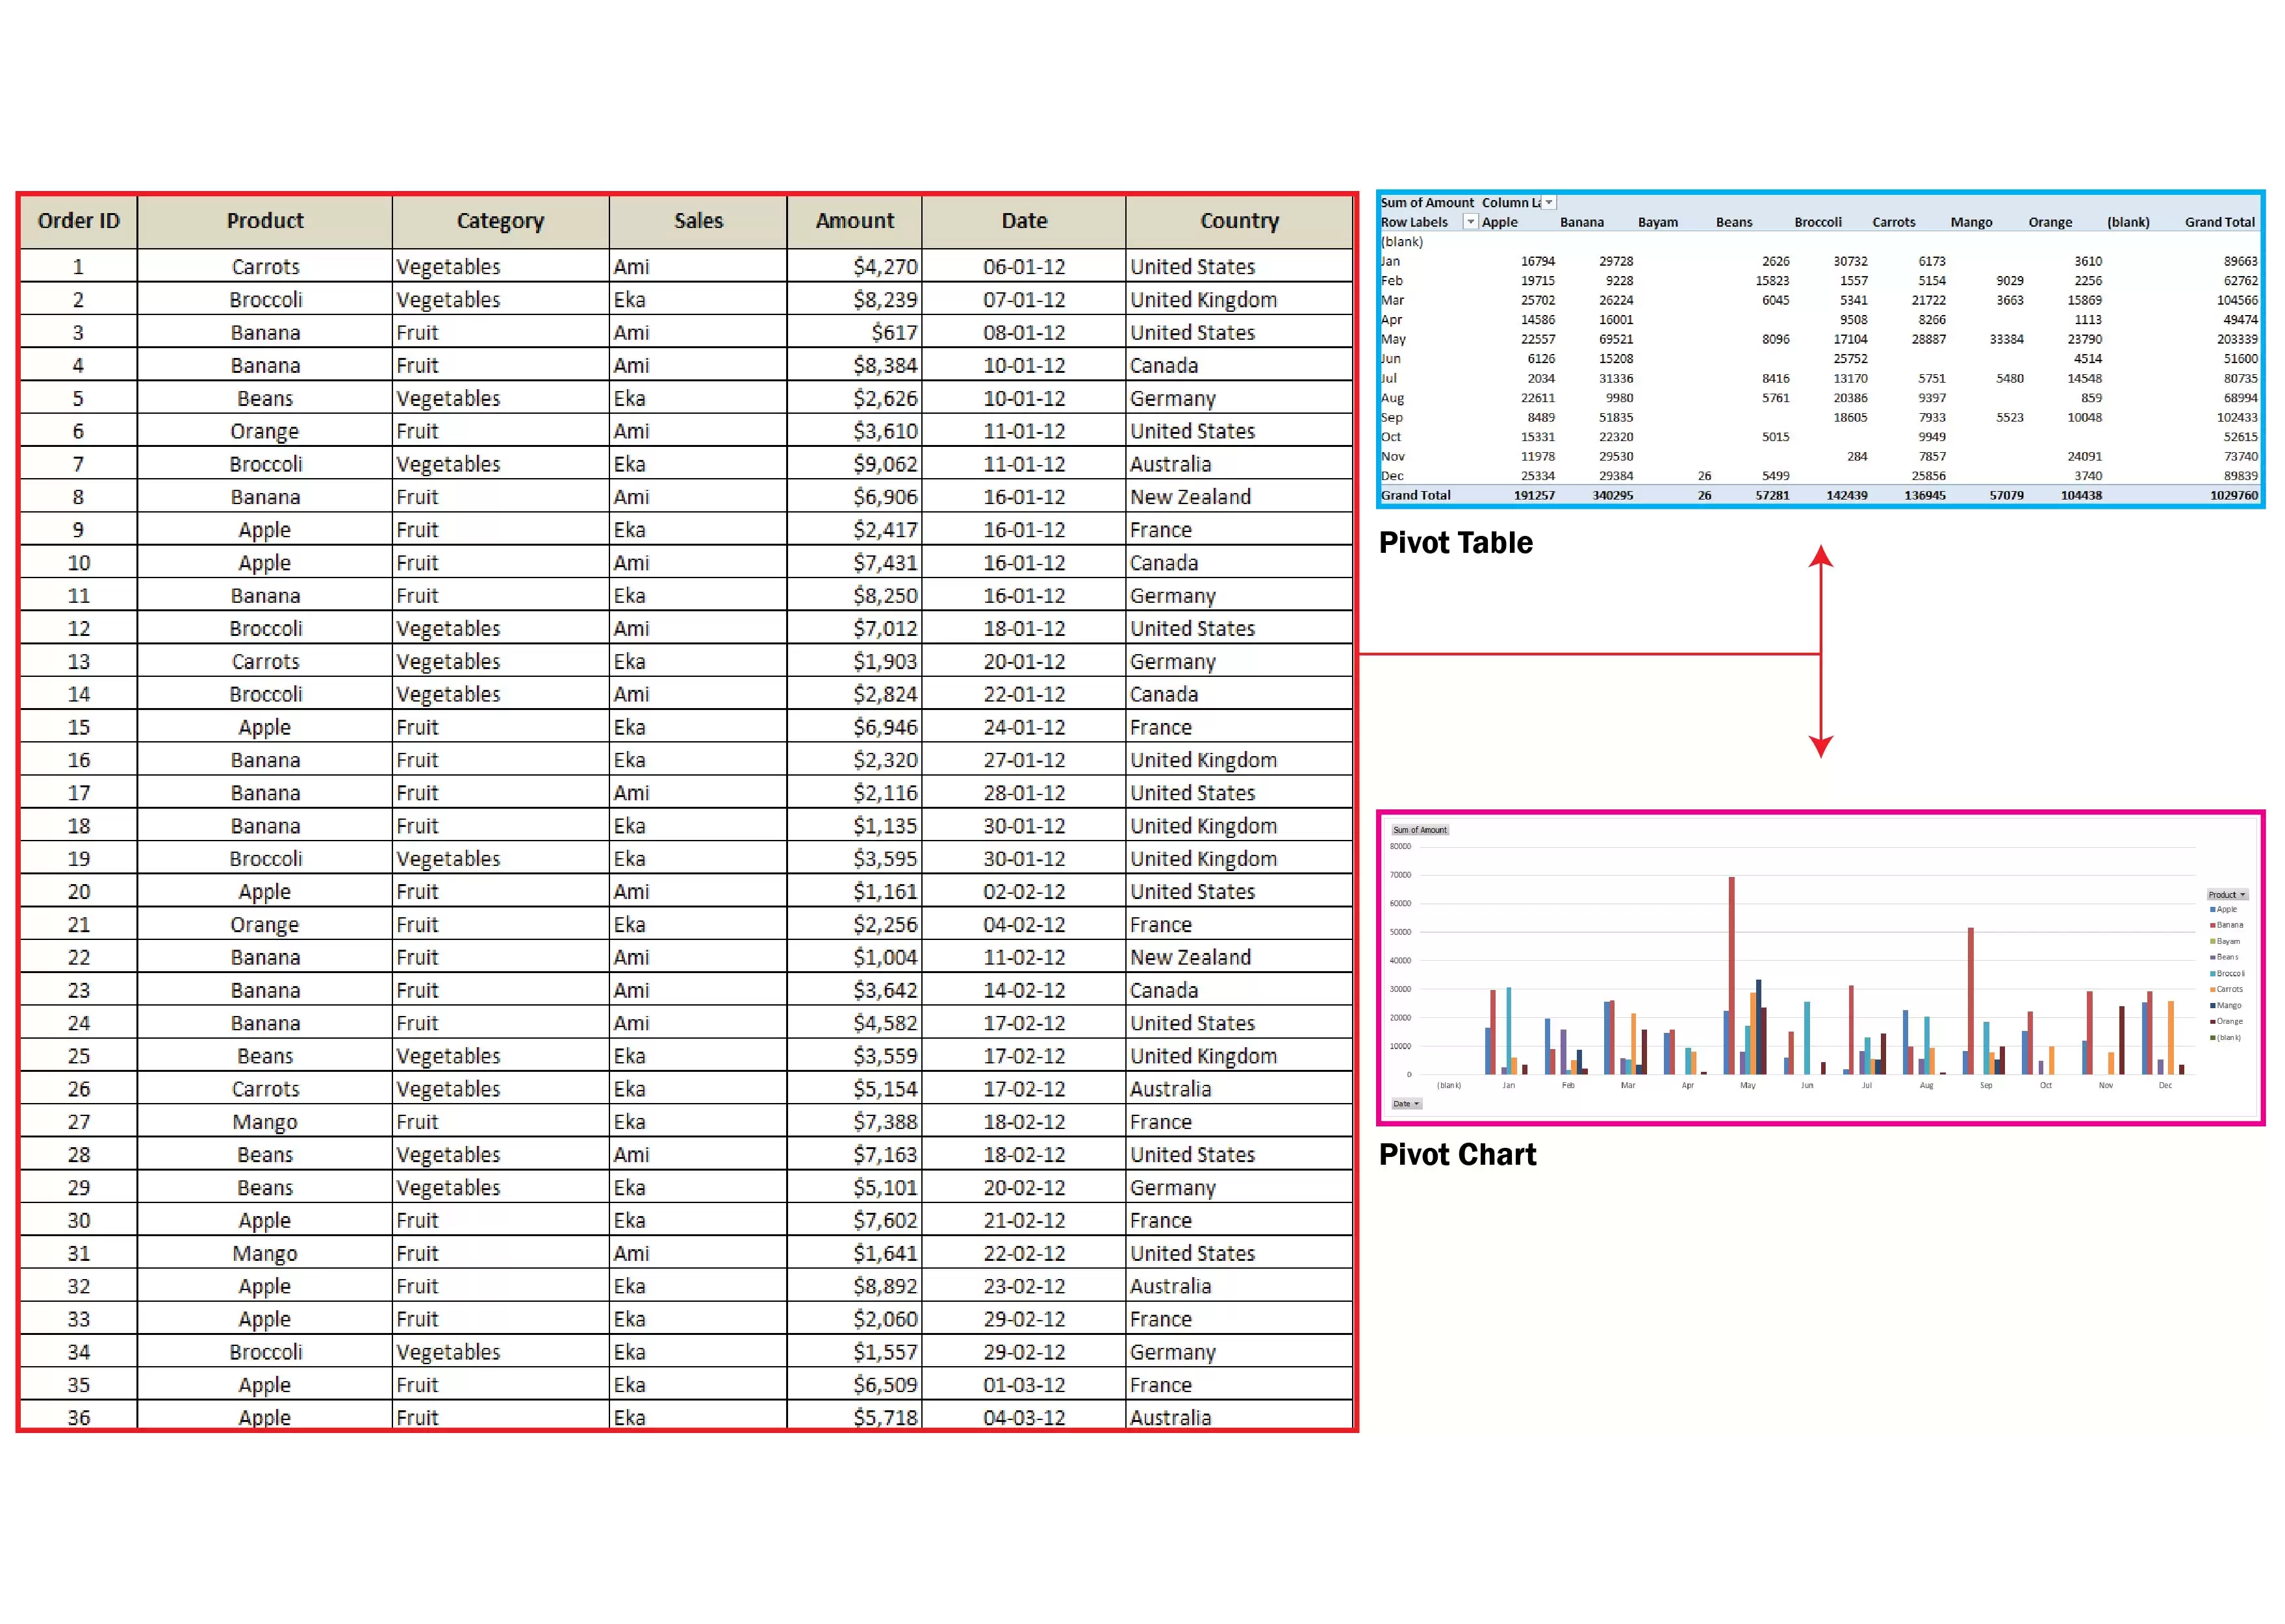Screen dimensions: 2285x1624
Task: Click the Country cell of order 7
Action: pyautogui.click(x=1239, y=464)
